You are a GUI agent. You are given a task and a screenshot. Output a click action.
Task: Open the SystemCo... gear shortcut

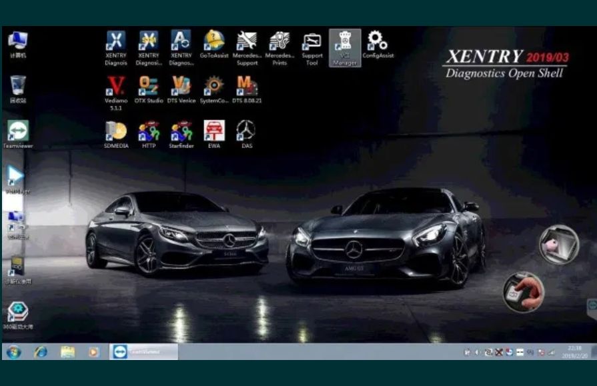point(214,89)
